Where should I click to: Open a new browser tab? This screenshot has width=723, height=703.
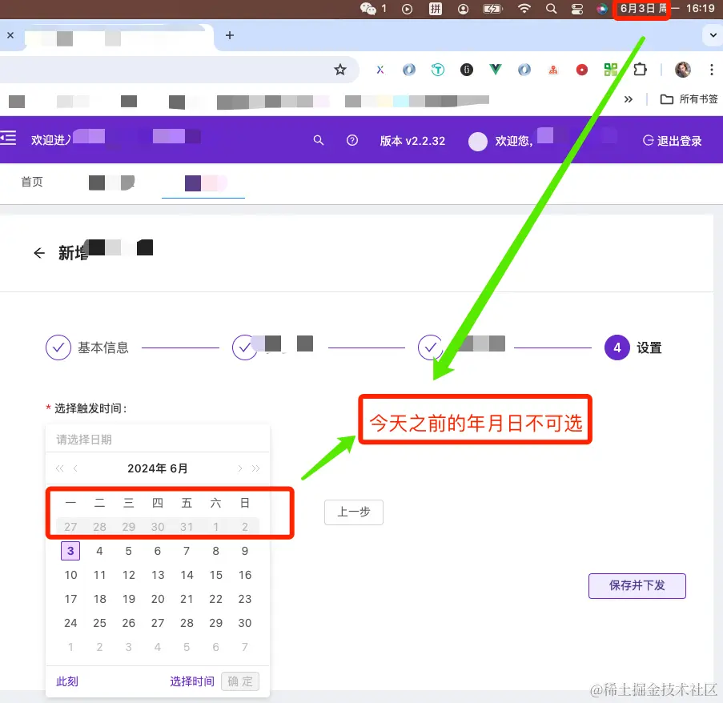click(230, 35)
